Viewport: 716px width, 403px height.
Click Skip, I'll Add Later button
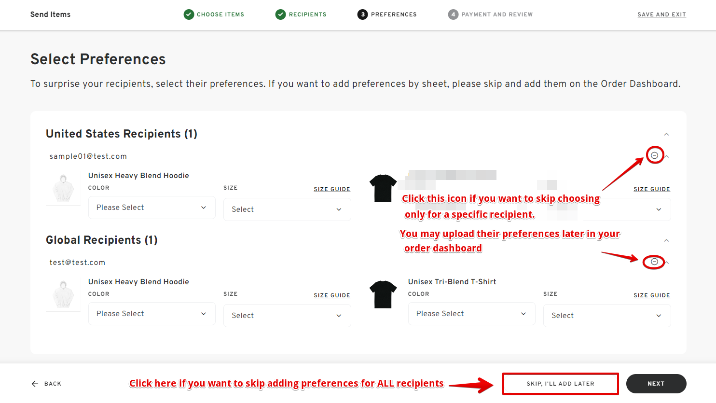click(560, 384)
